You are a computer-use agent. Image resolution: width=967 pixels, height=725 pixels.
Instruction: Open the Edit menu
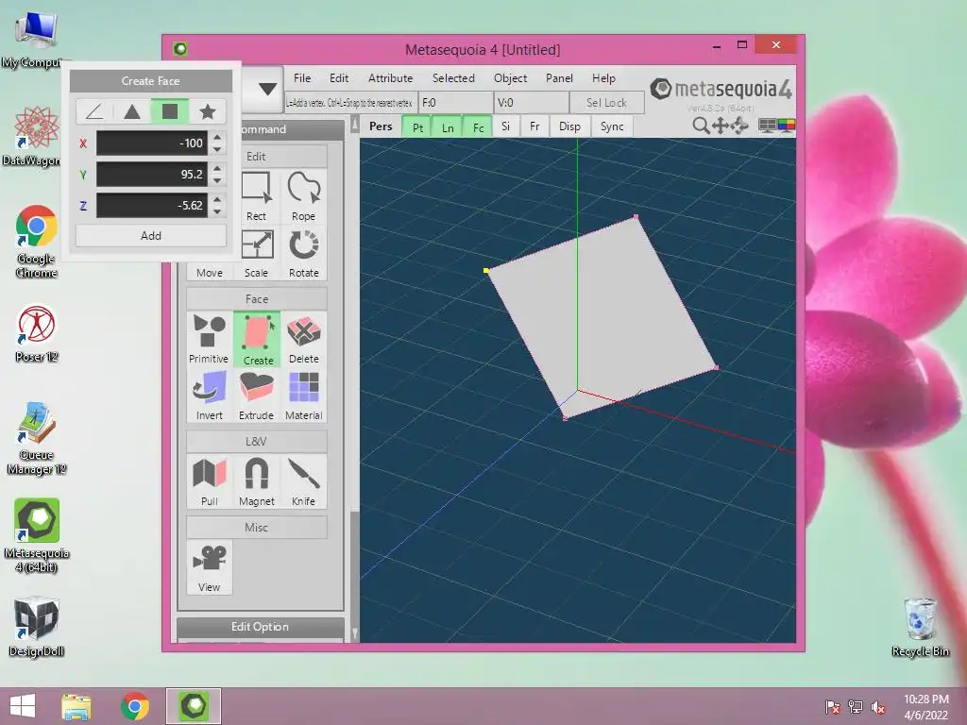click(x=339, y=78)
